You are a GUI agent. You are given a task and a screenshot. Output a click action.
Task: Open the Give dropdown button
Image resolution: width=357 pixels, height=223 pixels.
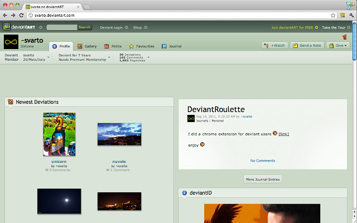(338, 45)
